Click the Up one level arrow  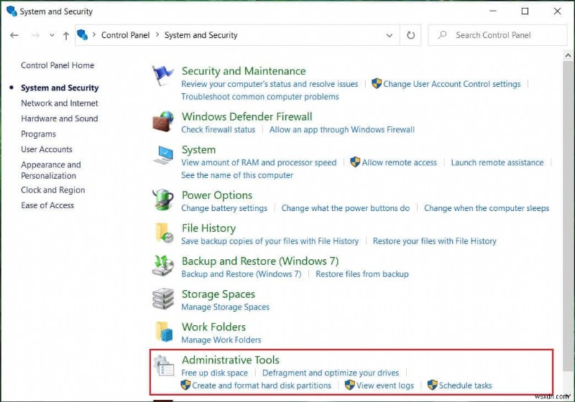[66, 35]
